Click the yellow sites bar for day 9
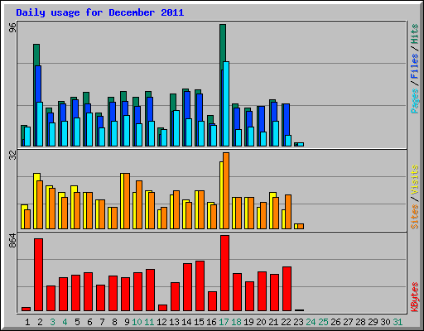 122,201
